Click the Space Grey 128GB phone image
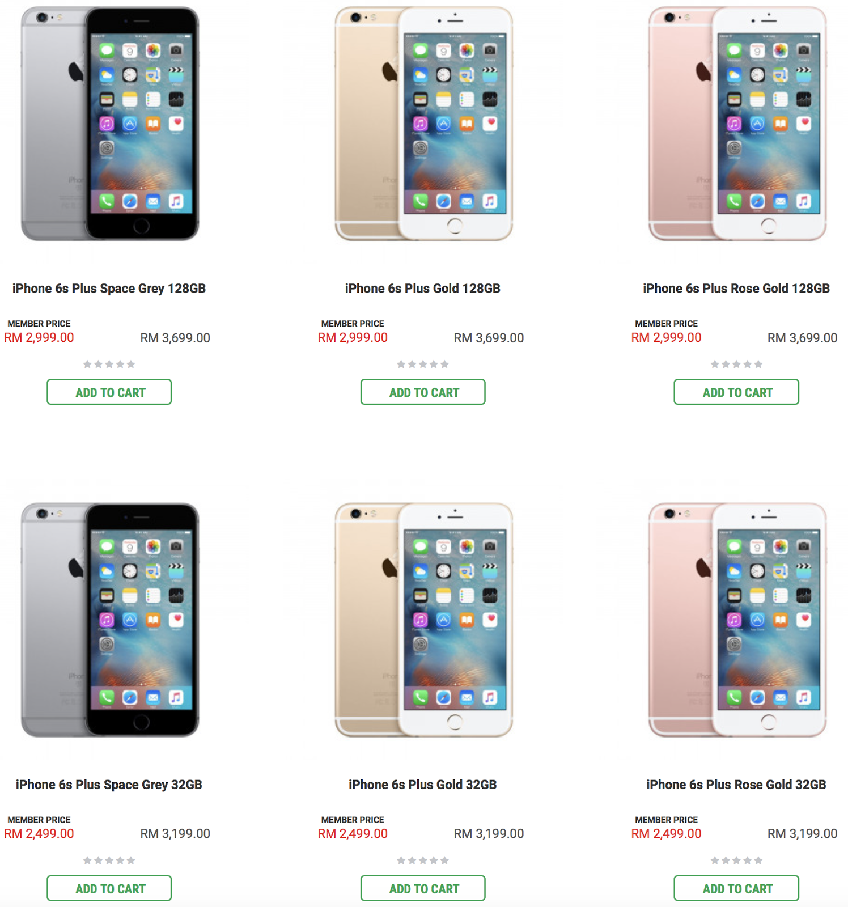848x907 pixels. pos(110,124)
